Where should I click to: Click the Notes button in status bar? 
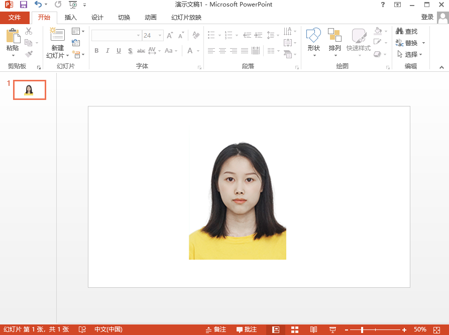[216, 329]
